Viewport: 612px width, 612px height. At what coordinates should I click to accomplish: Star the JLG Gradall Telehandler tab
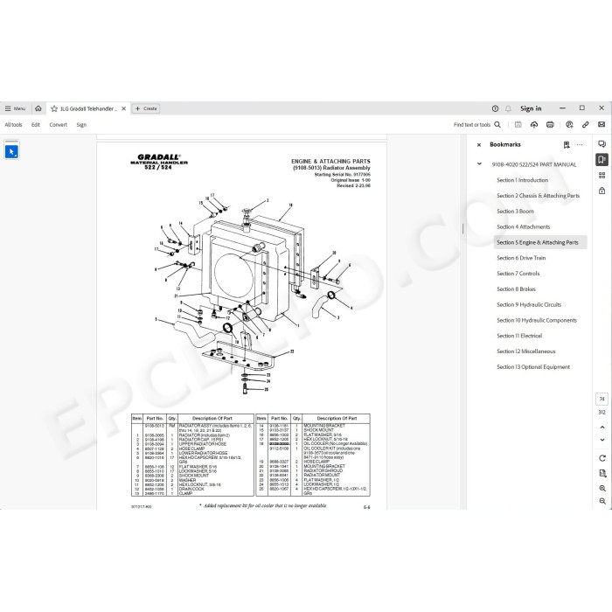[54, 108]
